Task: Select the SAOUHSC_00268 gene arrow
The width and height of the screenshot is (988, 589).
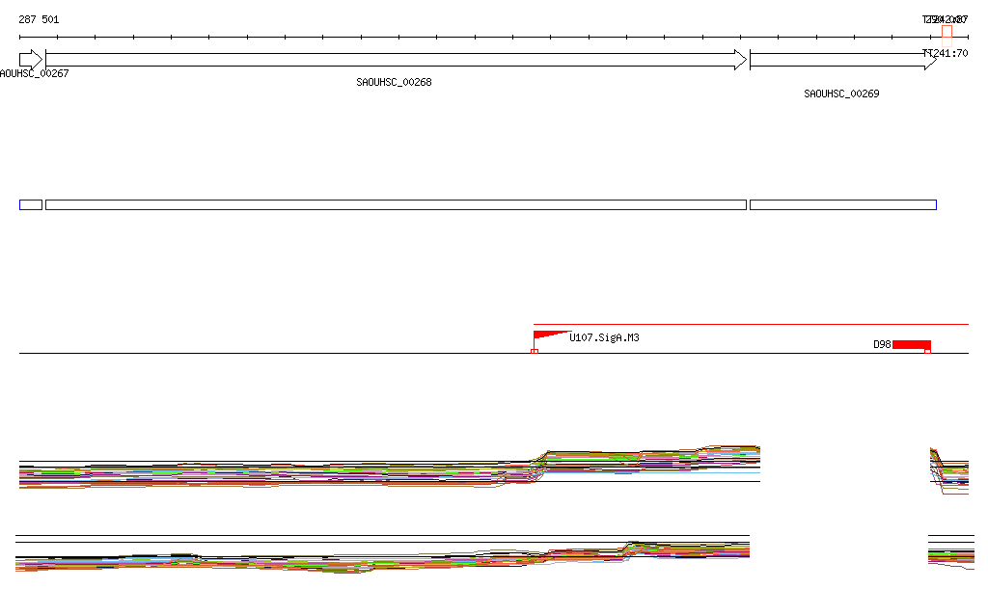Action: tap(397, 60)
